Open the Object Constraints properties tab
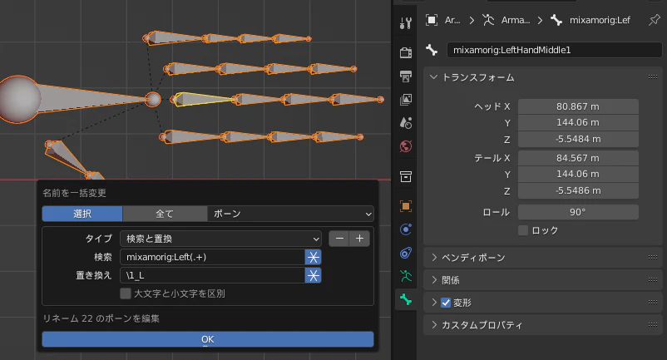Viewport: 667px width, 360px height. pyautogui.click(x=405, y=253)
